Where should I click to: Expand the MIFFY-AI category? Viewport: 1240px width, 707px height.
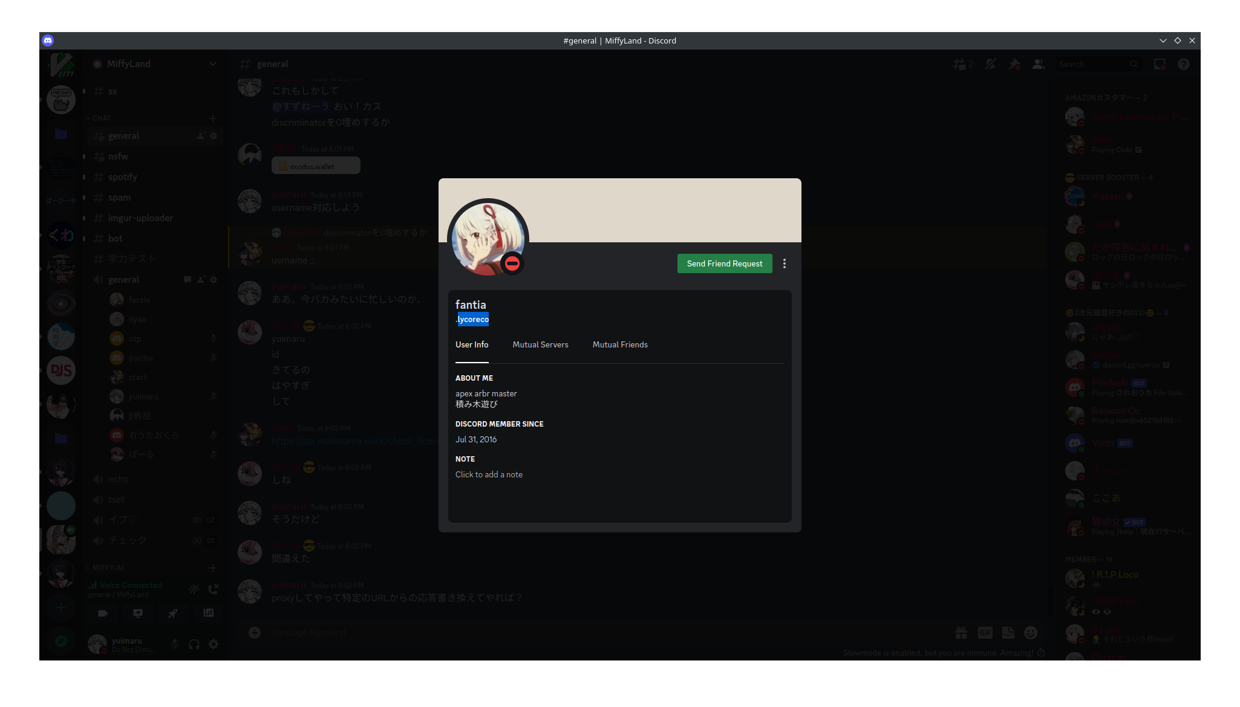108,568
